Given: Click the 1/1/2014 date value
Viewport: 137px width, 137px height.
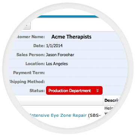Looking at the screenshot, I should click(54, 46).
